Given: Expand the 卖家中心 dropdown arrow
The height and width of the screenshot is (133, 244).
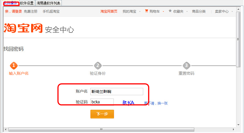Looking at the screenshot, I should [x=232, y=11].
